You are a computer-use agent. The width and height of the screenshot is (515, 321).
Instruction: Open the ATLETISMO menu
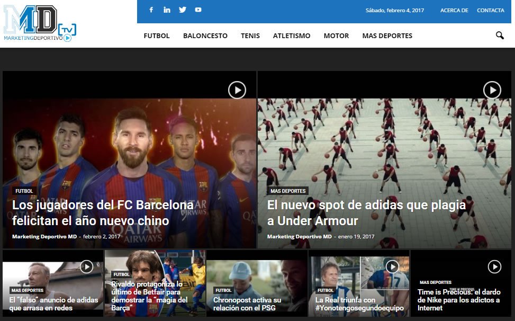pyautogui.click(x=292, y=36)
